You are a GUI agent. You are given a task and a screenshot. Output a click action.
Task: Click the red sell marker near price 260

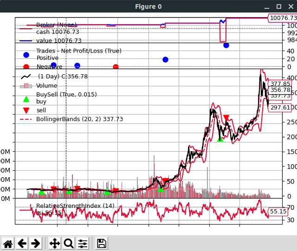[x=226, y=118]
